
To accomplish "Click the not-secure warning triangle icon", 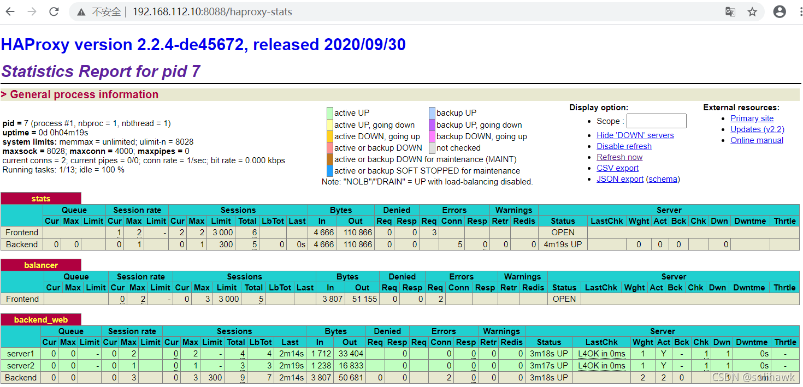I will click(81, 12).
